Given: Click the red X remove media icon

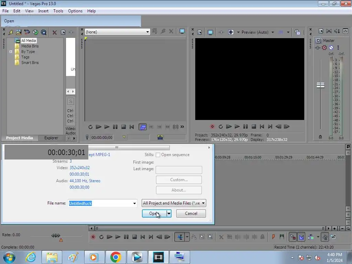Looking at the screenshot, I should [54, 32].
